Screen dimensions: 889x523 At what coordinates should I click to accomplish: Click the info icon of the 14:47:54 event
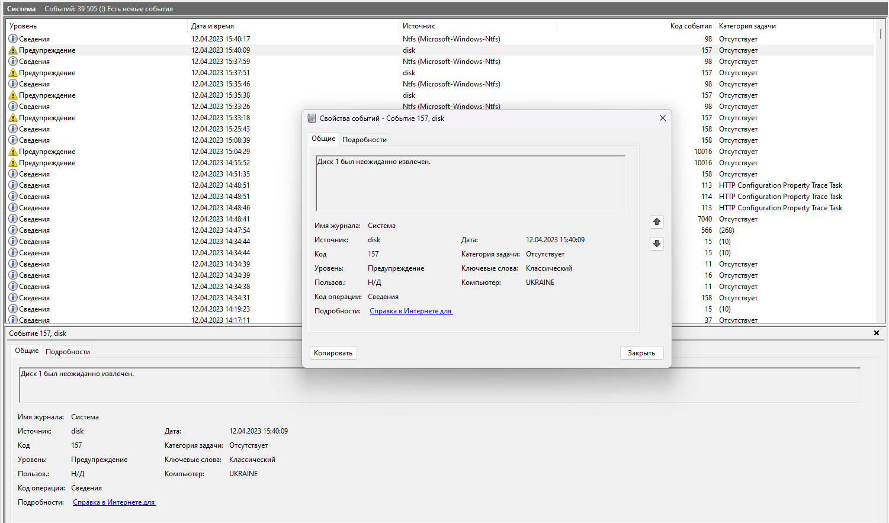[13, 230]
